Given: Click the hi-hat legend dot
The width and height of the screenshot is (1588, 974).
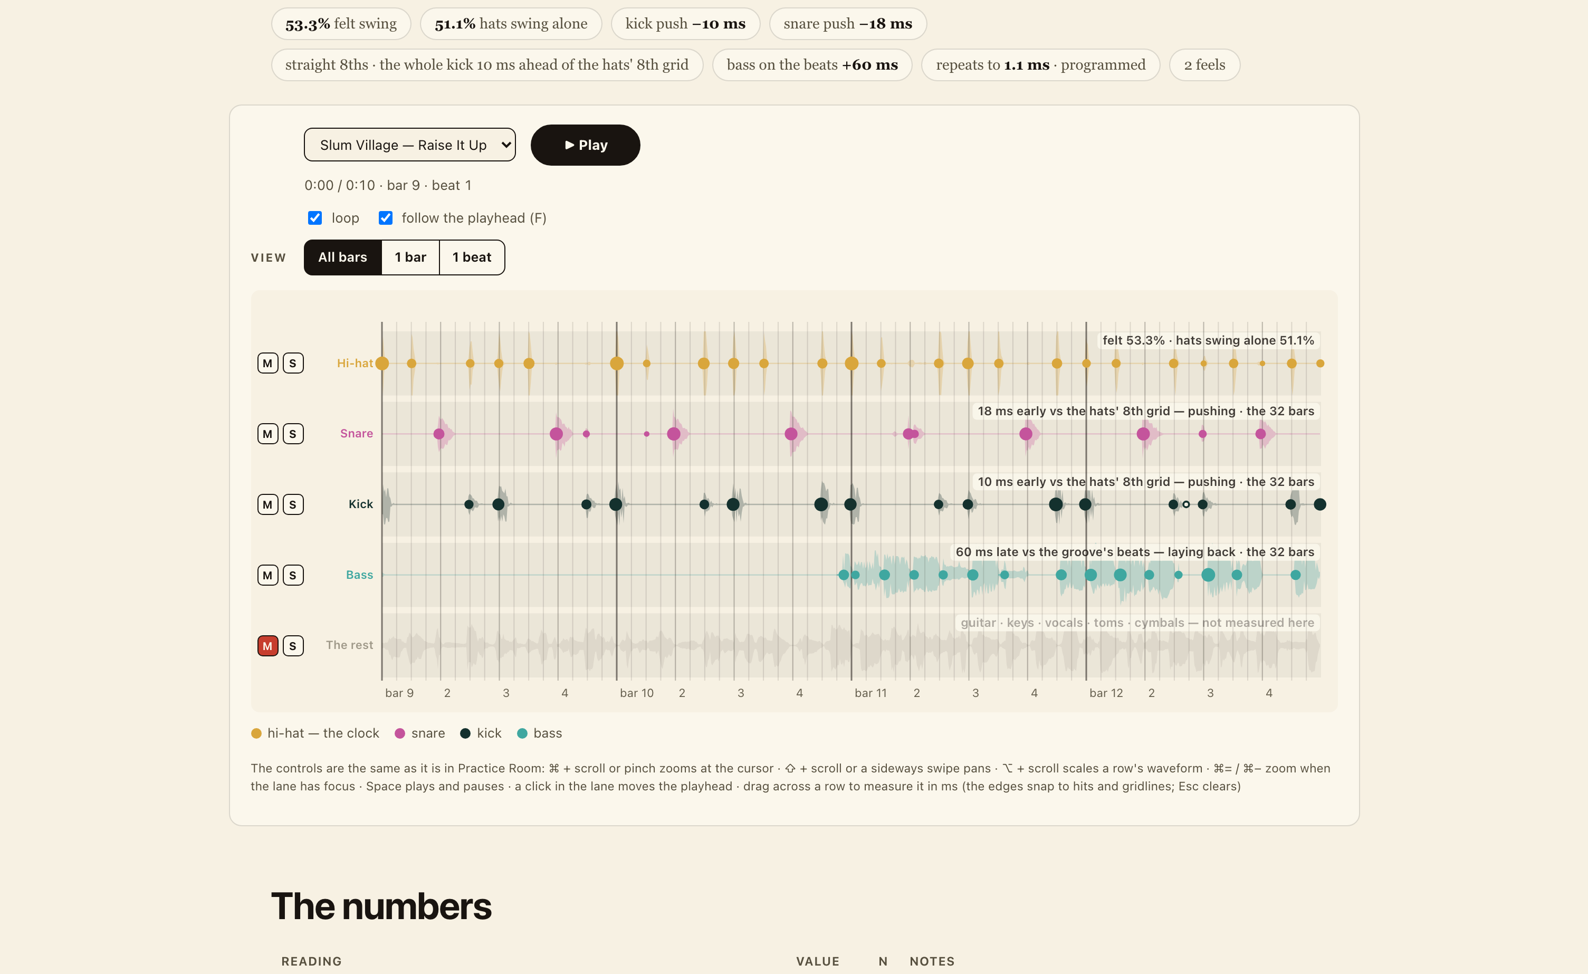Looking at the screenshot, I should click(256, 733).
